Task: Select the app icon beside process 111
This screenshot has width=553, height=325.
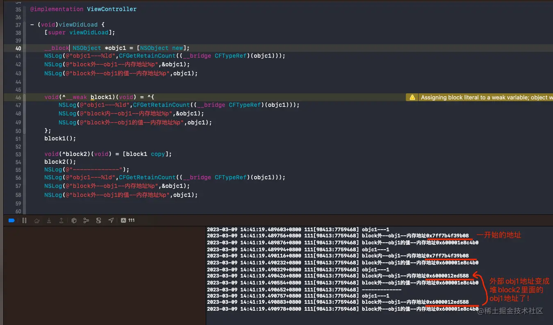Action: coord(123,221)
